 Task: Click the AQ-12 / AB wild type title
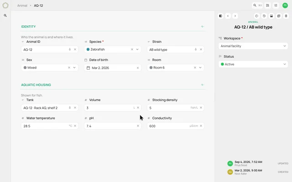(x=253, y=27)
